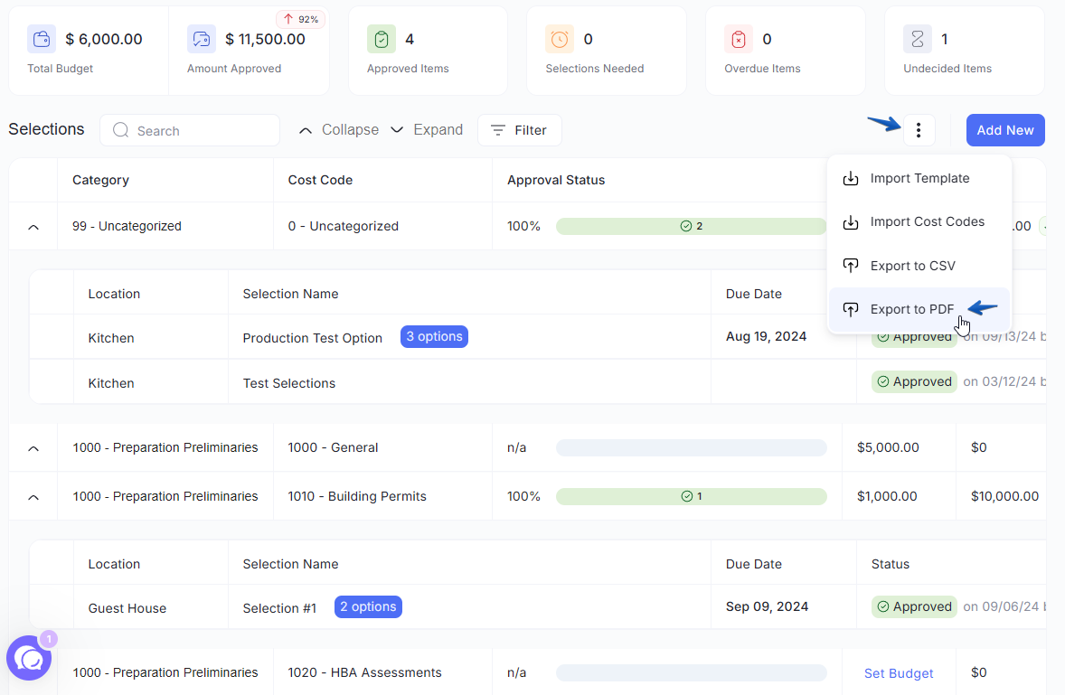This screenshot has height=695, width=1065.
Task: Open the chat support bubble
Action: click(29, 658)
